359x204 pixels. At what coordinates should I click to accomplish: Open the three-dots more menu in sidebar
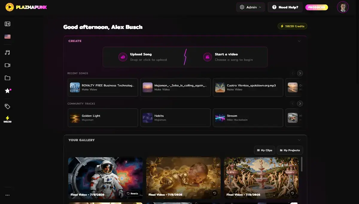(7, 195)
